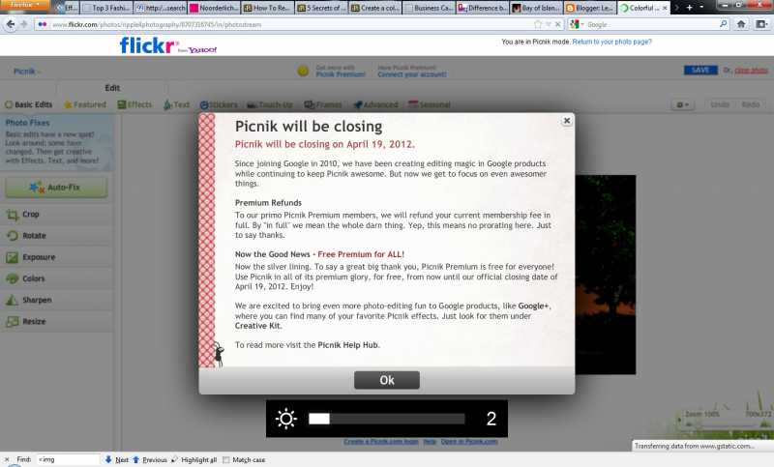Switch to the How To Re... browser tab
Viewport: 774px width, 467px height.
[x=267, y=8]
